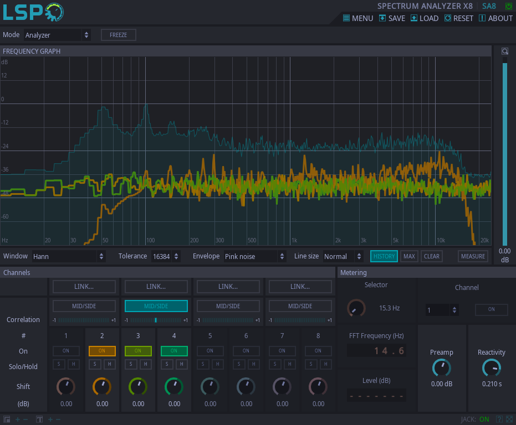Enable channel 8 ON button
The image size is (516, 425).
318,351
